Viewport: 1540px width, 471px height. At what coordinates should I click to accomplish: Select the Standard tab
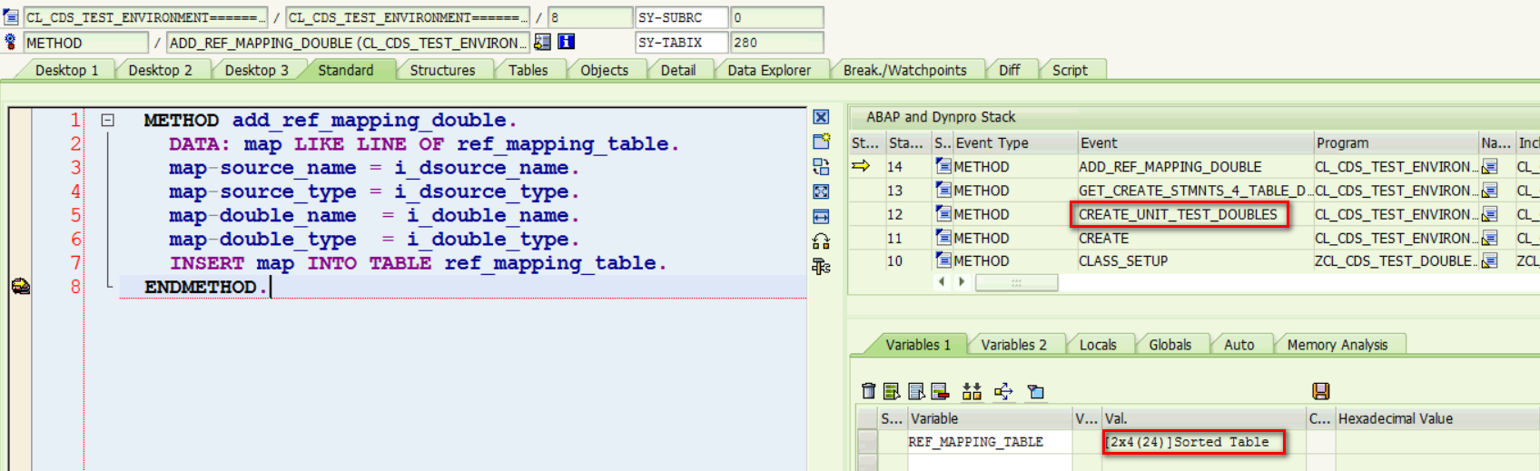coord(345,70)
